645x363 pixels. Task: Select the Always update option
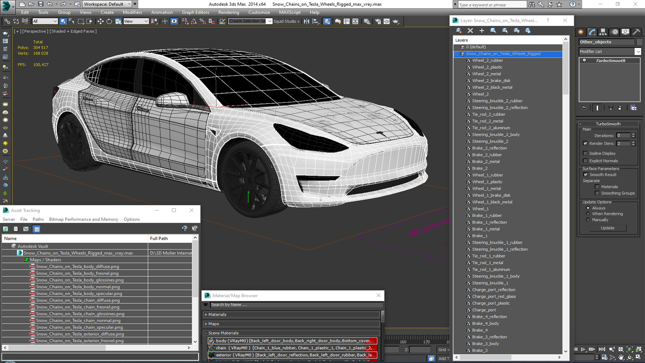click(x=588, y=208)
